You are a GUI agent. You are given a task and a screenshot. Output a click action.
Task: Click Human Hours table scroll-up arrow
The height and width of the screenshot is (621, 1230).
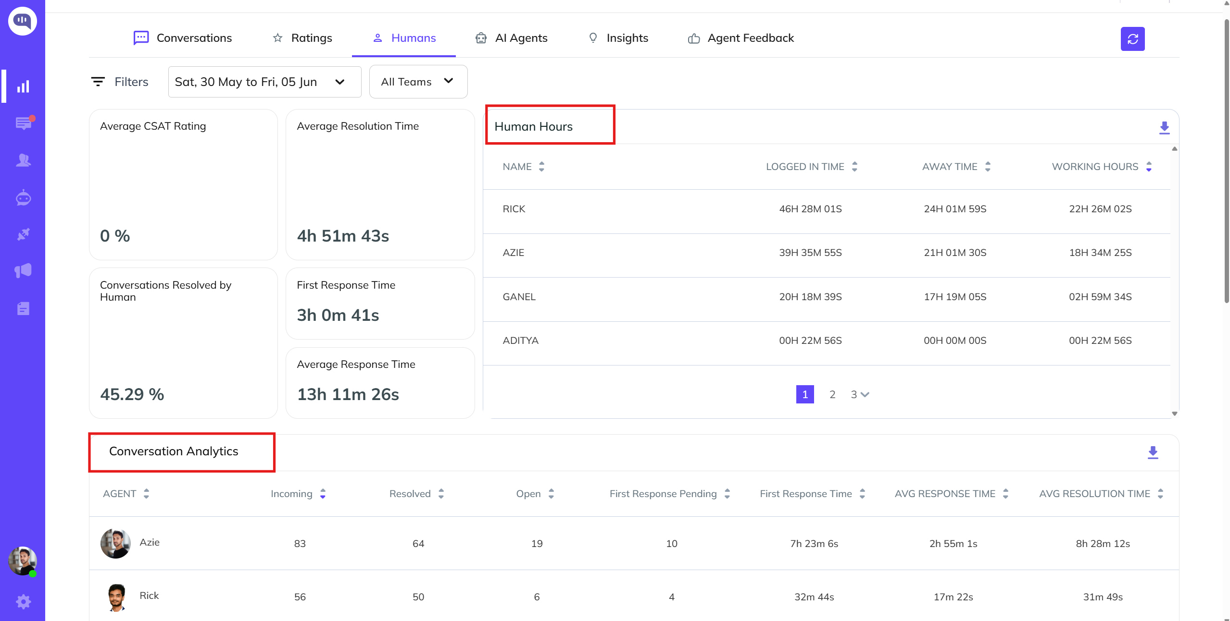1174,149
